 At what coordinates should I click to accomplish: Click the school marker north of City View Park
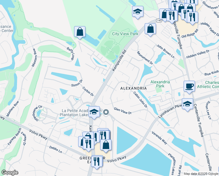(x=138, y=12)
